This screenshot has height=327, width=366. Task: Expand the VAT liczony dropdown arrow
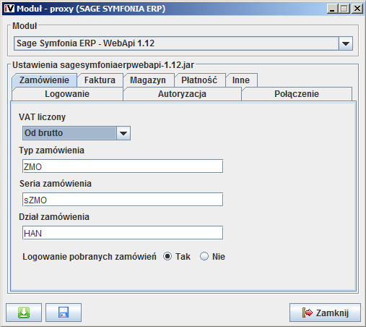[123, 133]
